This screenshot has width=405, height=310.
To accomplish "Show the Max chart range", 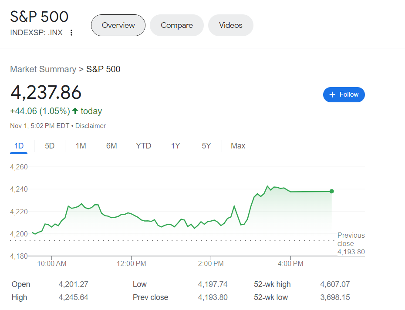I will (238, 146).
